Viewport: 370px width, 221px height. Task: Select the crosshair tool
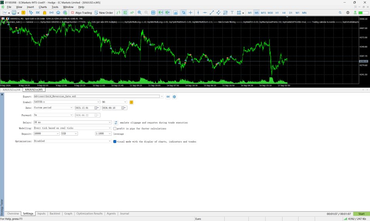190,13
